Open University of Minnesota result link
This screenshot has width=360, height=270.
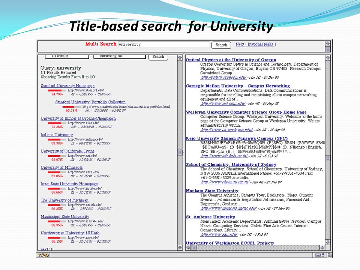pos(61,167)
